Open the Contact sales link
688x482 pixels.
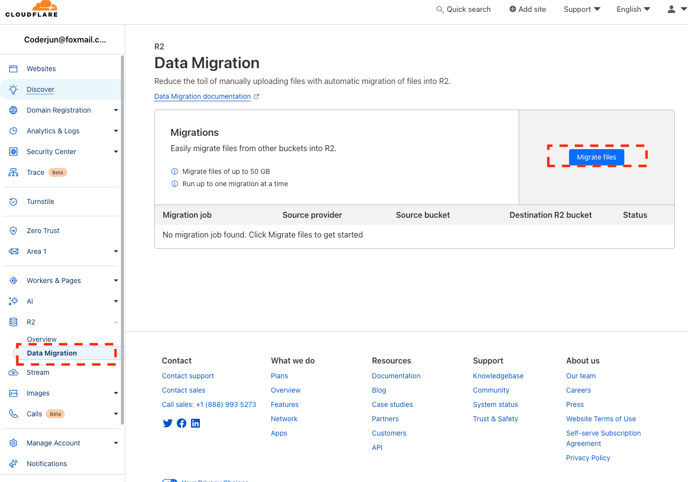184,390
